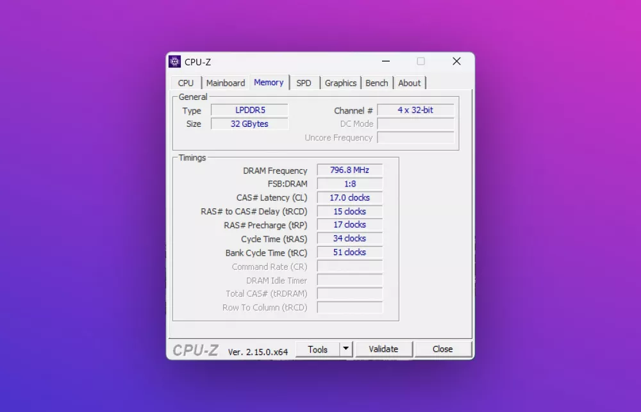Image resolution: width=641 pixels, height=412 pixels.
Task: Click the empty DRAM Idle Timer field
Action: (350, 280)
